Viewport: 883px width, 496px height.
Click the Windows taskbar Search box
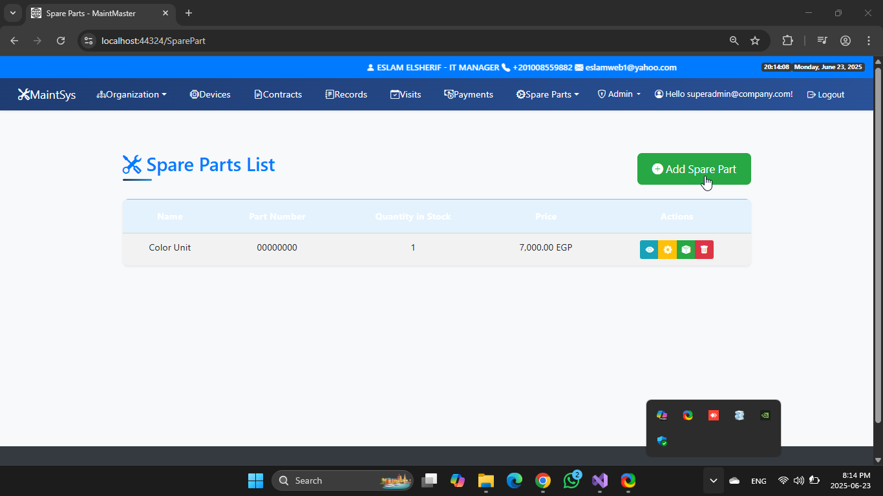[x=343, y=480]
